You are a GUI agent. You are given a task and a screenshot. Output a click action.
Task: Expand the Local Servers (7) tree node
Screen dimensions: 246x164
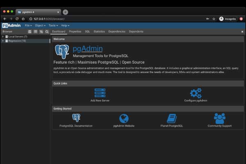click(x=3, y=36)
